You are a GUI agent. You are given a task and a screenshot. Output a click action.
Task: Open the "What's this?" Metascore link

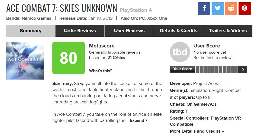[x=100, y=71]
